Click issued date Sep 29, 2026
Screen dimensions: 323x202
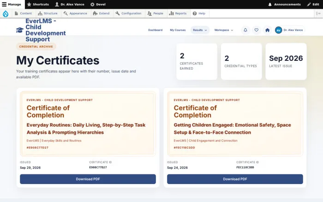click(30, 167)
